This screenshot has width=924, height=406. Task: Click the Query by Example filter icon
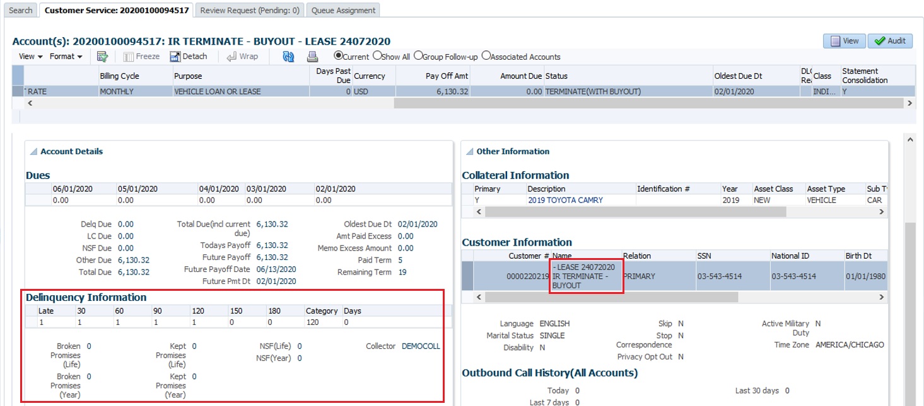102,57
